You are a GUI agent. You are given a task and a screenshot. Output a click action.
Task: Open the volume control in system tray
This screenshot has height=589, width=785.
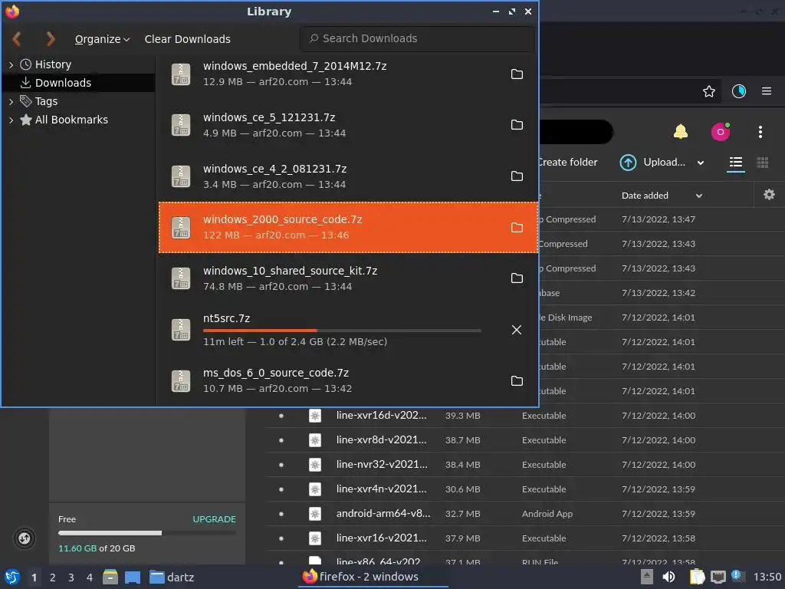668,577
